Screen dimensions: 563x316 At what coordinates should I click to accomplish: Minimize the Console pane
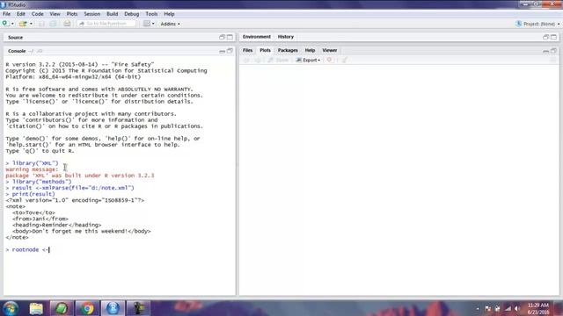[222, 51]
